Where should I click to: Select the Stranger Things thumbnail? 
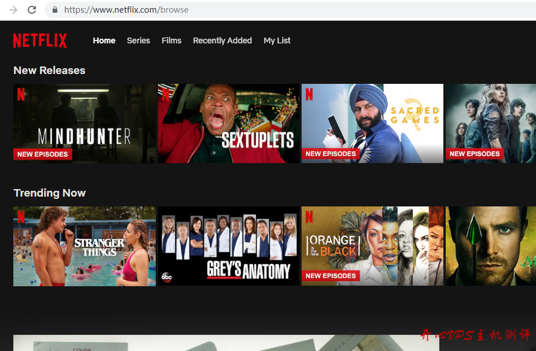85,246
